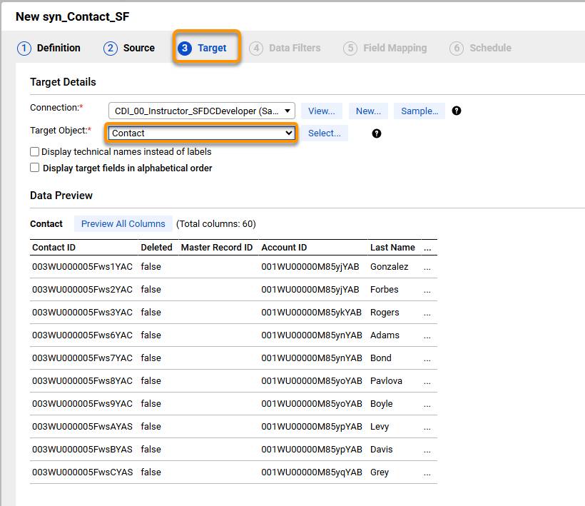Click the View... connection button
This screenshot has height=506, width=585.
pos(321,111)
